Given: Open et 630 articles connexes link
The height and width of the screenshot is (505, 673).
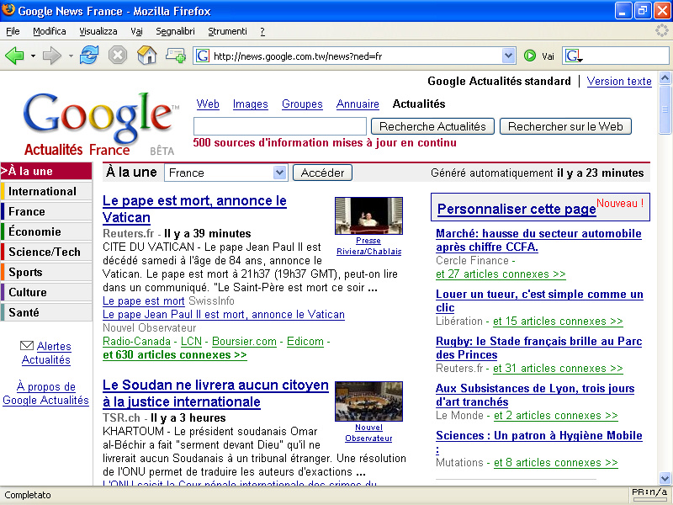Looking at the screenshot, I should (x=175, y=354).
